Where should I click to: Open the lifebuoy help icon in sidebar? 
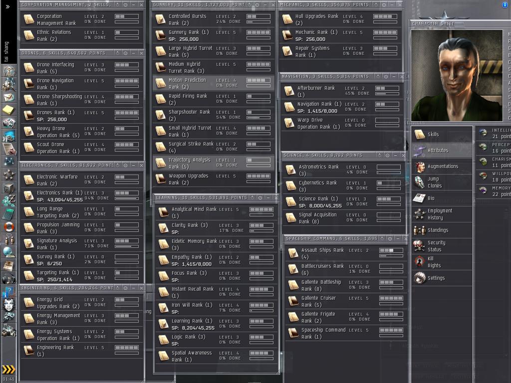9,226
